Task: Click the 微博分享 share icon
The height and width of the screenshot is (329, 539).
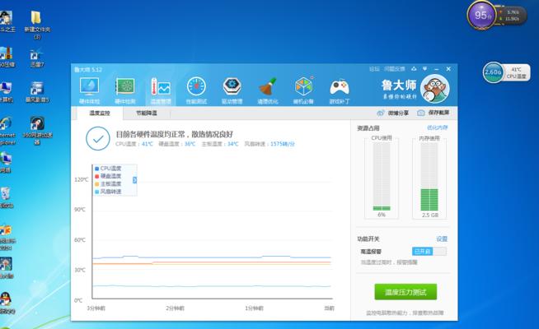Action: coord(380,113)
